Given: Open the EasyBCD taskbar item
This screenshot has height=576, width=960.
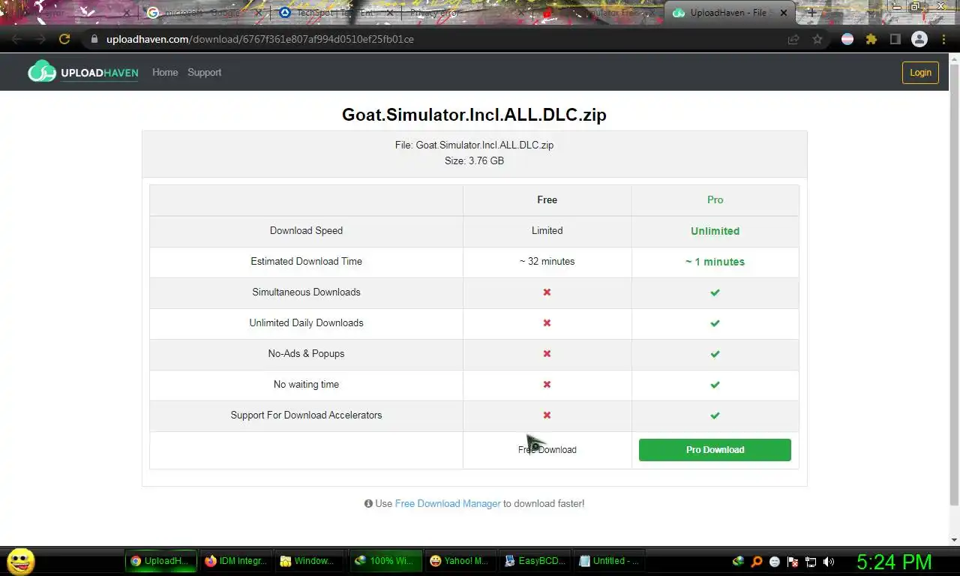Looking at the screenshot, I should (535, 561).
